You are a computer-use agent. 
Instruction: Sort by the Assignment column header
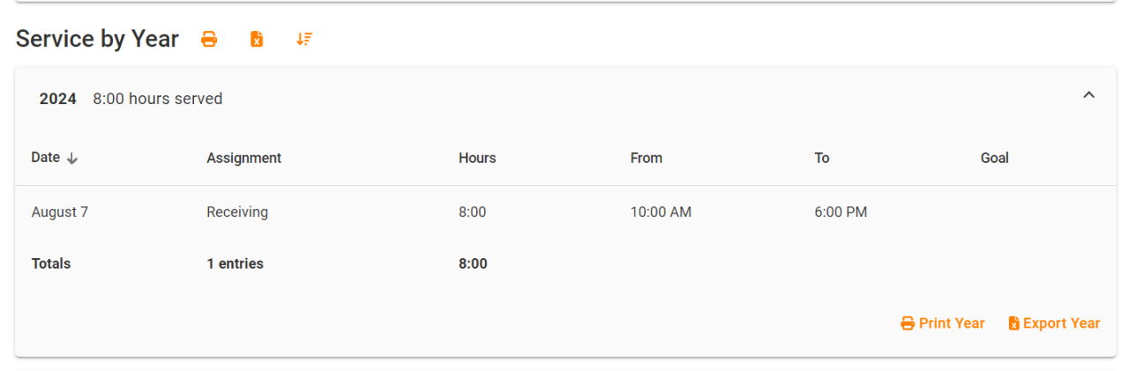[243, 159]
